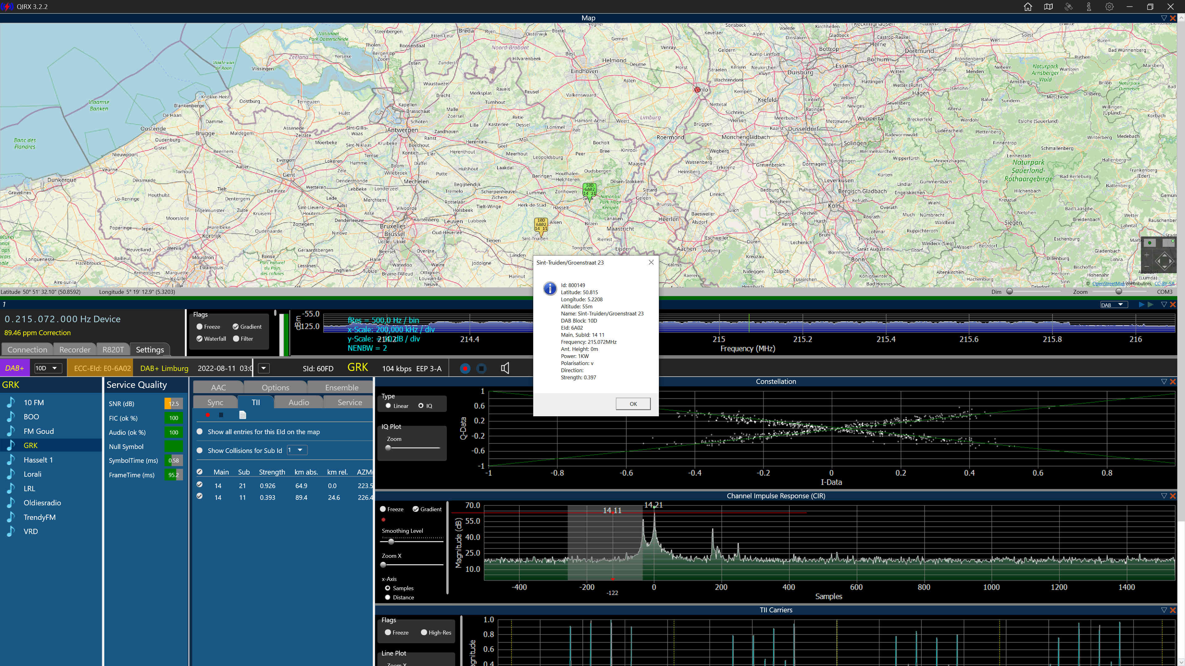Screen dimensions: 1185x666
Task: Open the OpenStreetMap link
Action: (x=1108, y=284)
